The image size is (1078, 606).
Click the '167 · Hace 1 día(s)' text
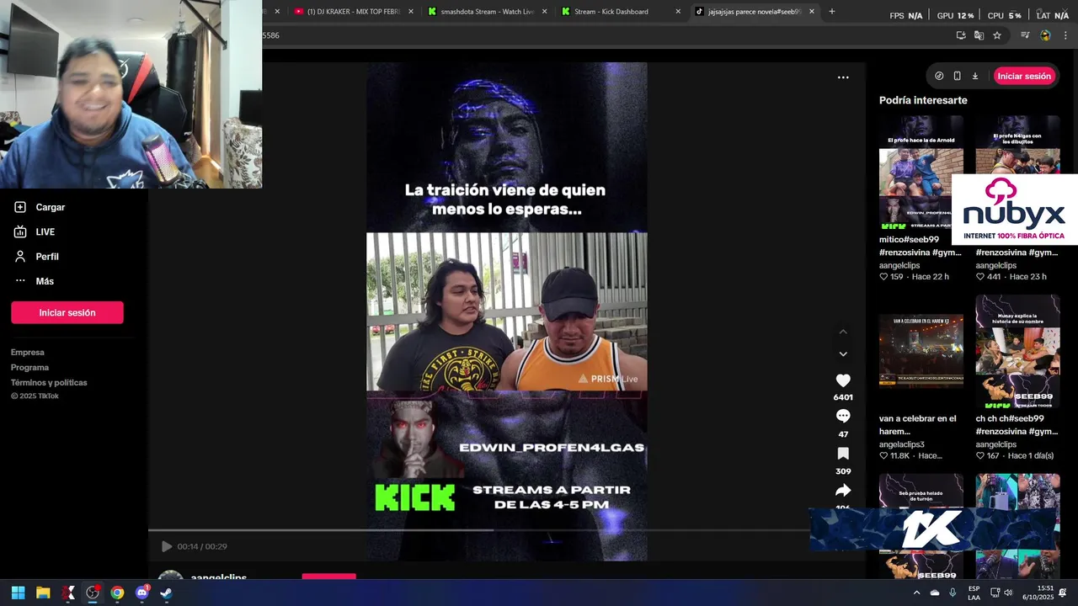1020,455
